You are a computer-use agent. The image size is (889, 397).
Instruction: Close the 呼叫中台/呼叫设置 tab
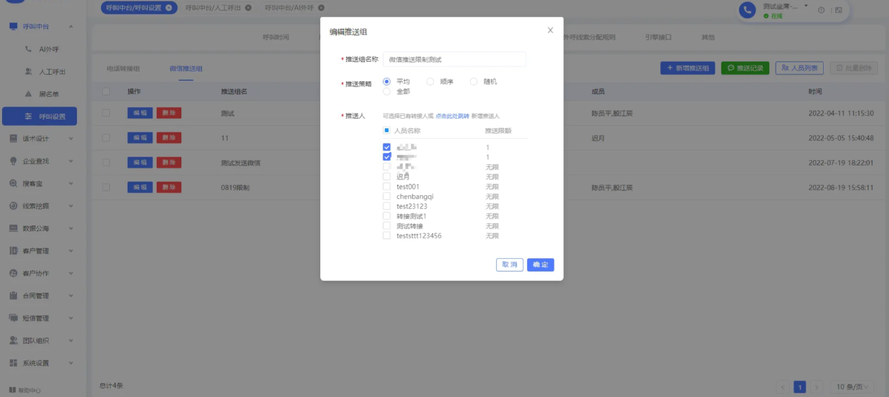pos(168,8)
